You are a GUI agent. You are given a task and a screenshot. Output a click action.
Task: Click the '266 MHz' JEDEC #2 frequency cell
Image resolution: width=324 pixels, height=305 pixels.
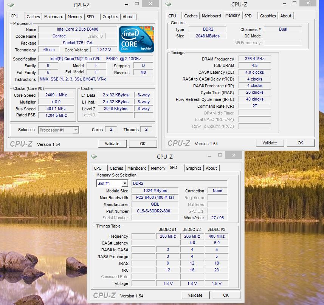pos(192,236)
